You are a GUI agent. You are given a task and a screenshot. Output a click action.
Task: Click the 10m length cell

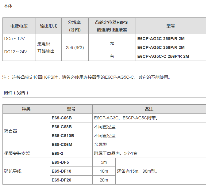click(x=104, y=171)
